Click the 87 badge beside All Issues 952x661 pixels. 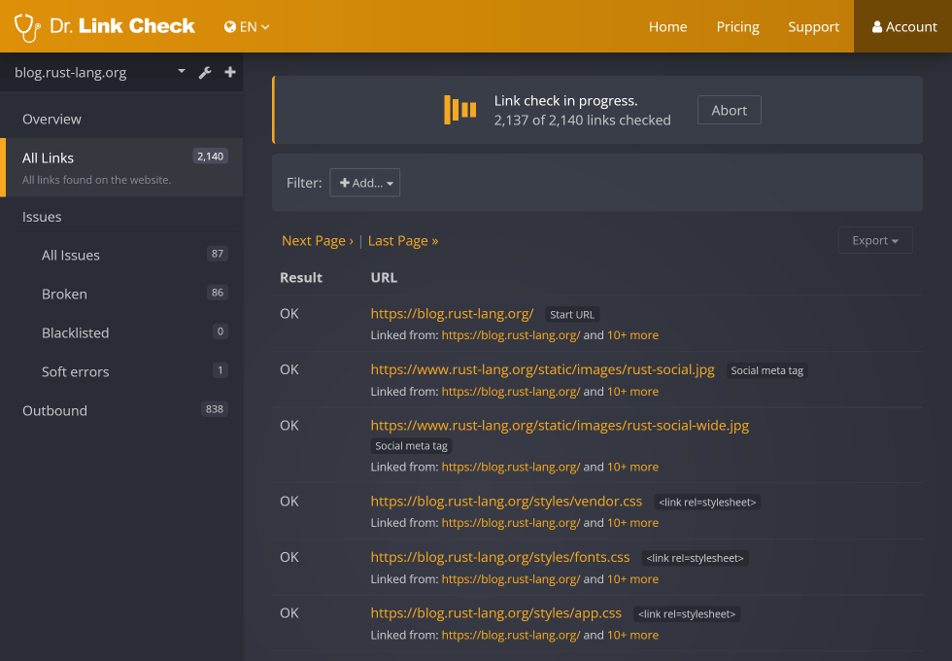218,254
